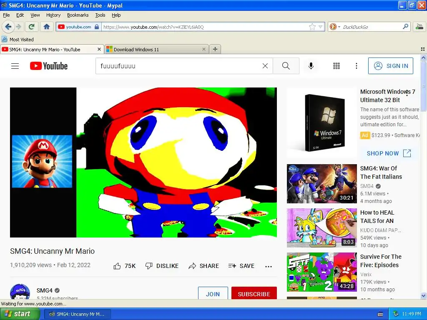Click the DISLIKE button
427x320 pixels.
[162, 266]
